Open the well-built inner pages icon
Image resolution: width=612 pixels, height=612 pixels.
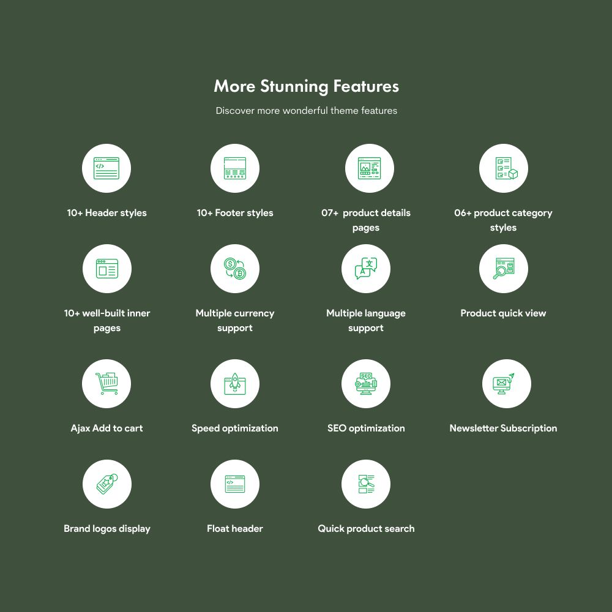(106, 269)
